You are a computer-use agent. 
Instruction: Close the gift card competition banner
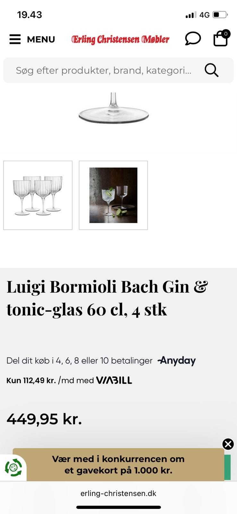click(x=228, y=444)
